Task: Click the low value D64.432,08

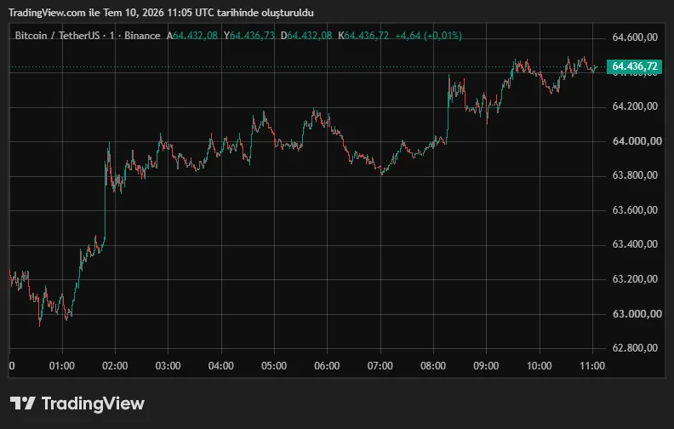Action: (306, 36)
